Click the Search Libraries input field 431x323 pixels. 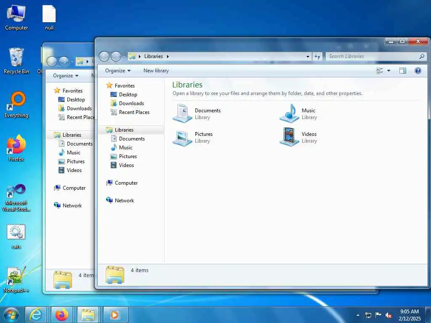[372, 56]
